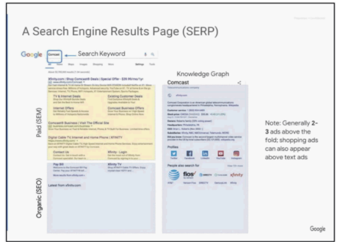Click the Comcast knowledge panel title
339x242 pixels.
[178, 82]
